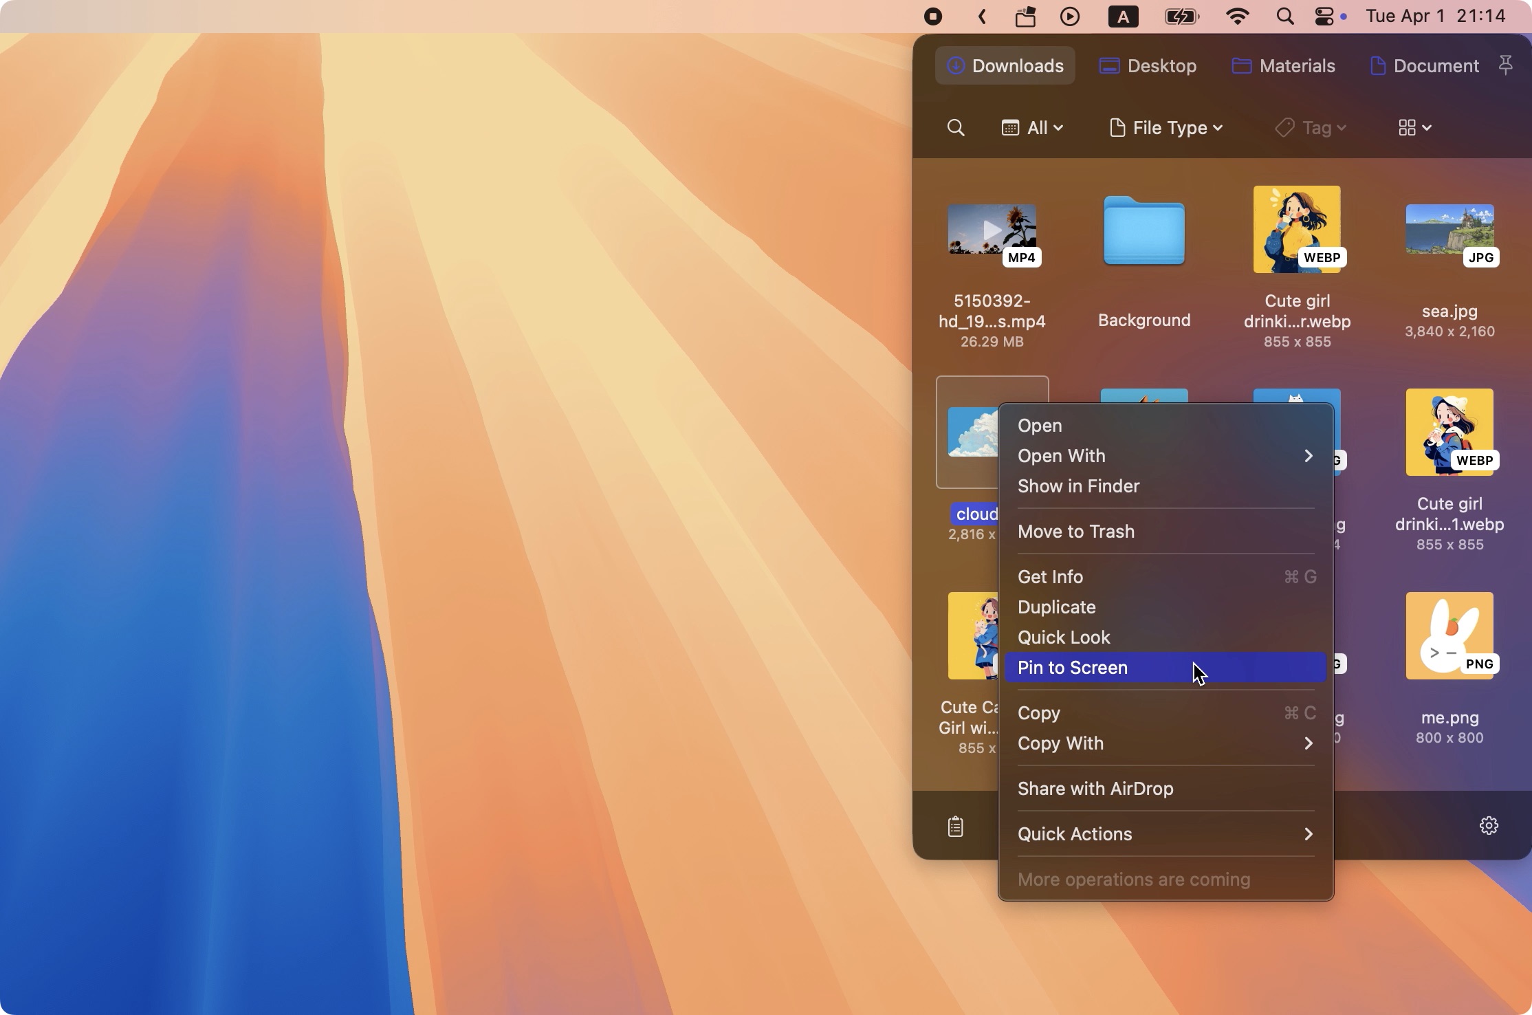Viewport: 1532px width, 1015px height.
Task: Expand the All filter dropdown
Action: pos(1031,127)
